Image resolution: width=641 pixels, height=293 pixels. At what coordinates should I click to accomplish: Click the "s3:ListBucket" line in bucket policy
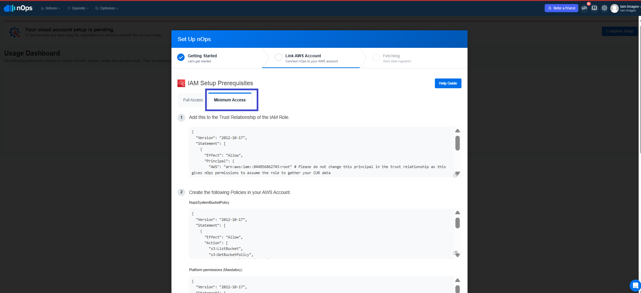tap(226, 249)
